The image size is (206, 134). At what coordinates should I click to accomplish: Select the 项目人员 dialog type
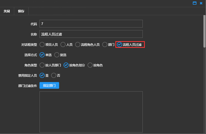42,44
